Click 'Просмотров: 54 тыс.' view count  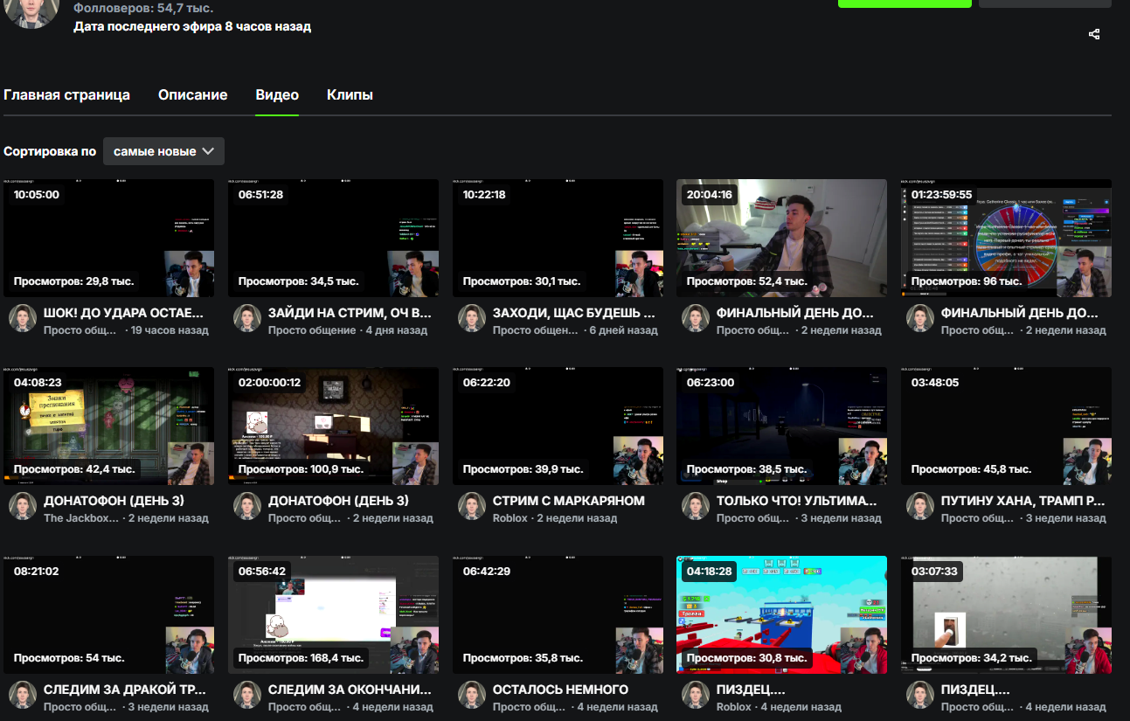[x=69, y=658]
